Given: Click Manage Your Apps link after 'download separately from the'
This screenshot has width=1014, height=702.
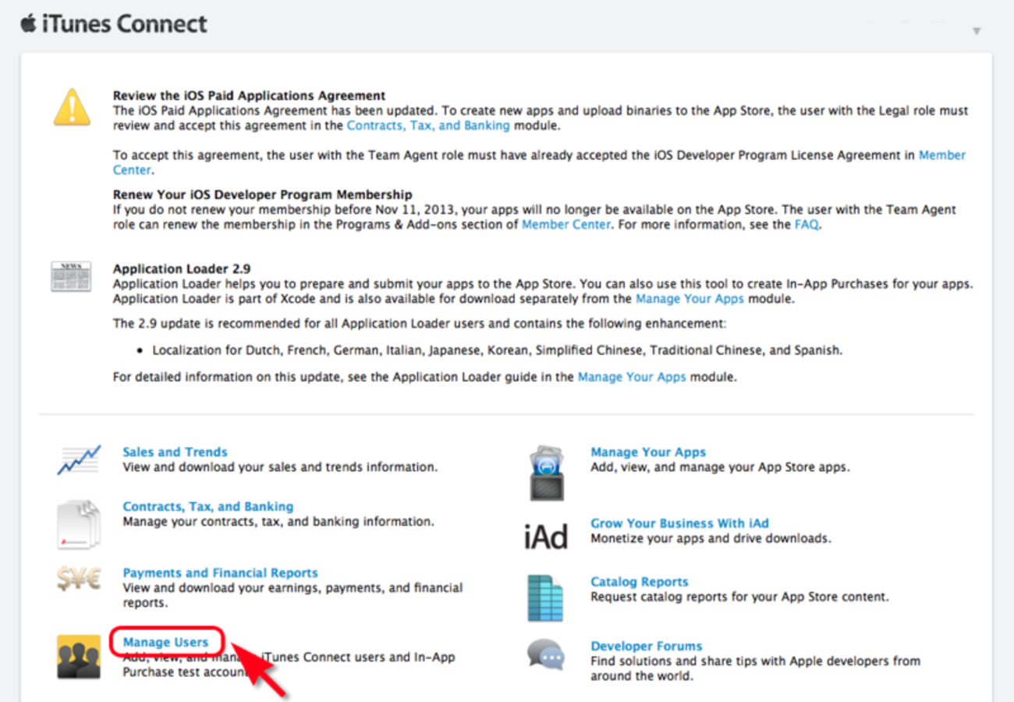Looking at the screenshot, I should (690, 299).
